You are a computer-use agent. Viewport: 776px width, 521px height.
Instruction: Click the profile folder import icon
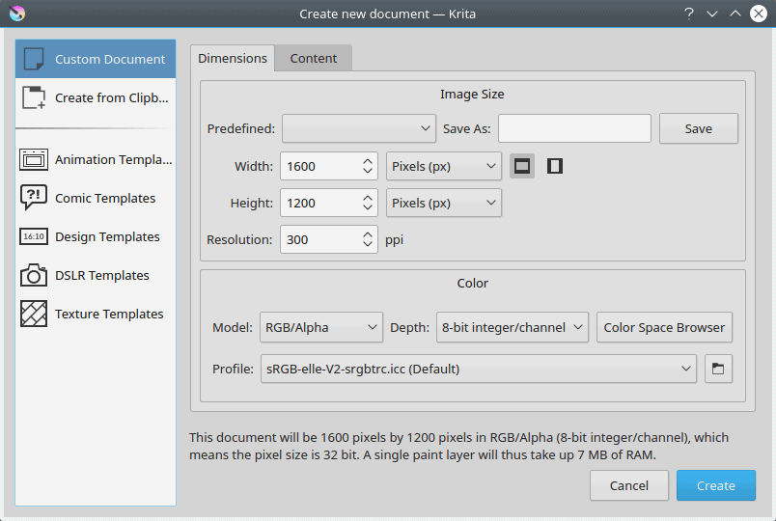click(x=719, y=369)
